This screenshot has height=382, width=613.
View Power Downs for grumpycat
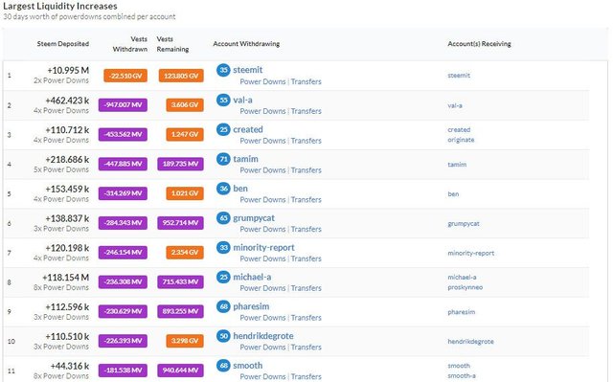point(262,229)
